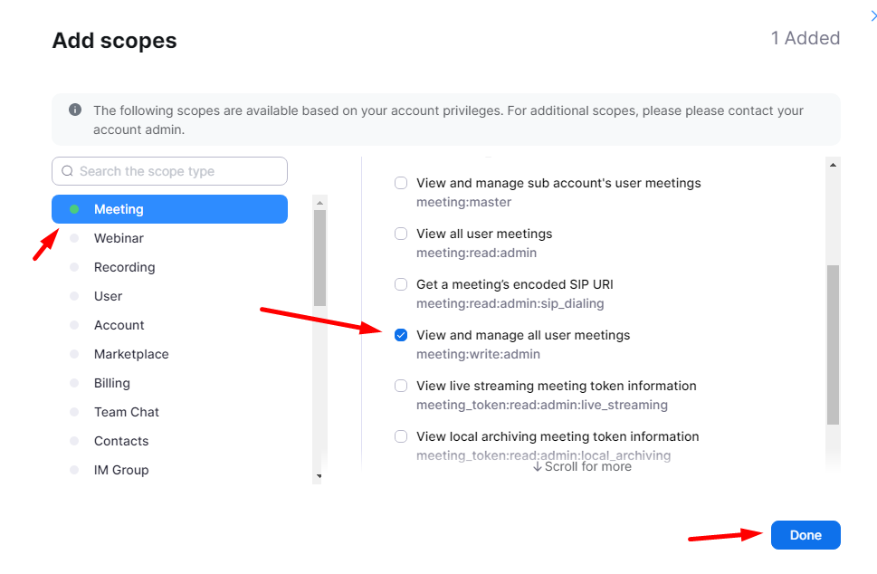Switch to the Team Chat scopes
877x574 pixels.
point(126,412)
